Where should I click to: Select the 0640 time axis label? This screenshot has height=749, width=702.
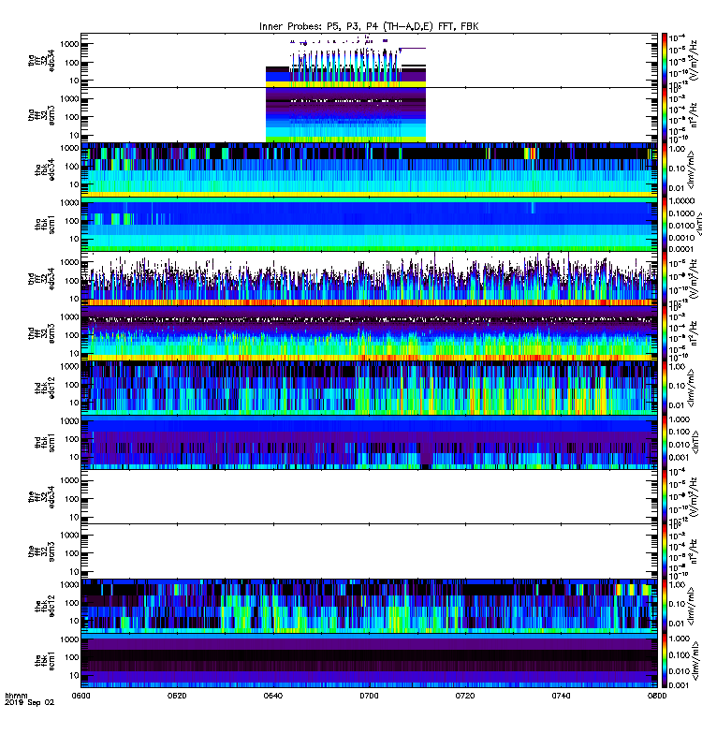273,696
